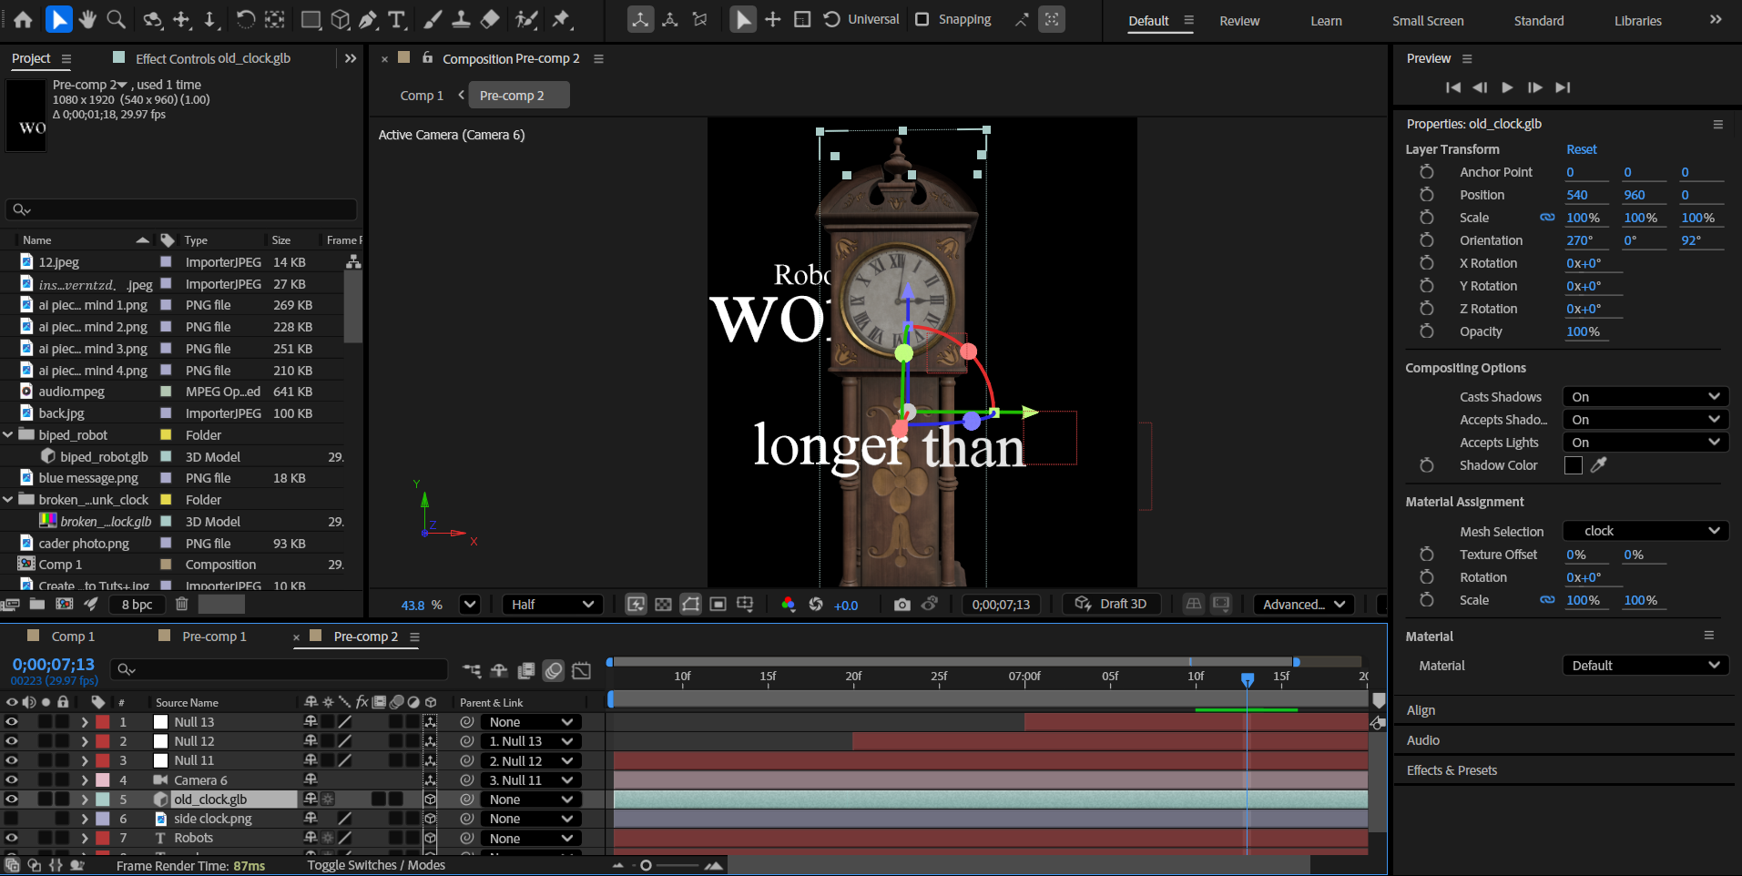Reset the Layer Transform
Viewport: 1742px width, 876px height.
coord(1581,149)
